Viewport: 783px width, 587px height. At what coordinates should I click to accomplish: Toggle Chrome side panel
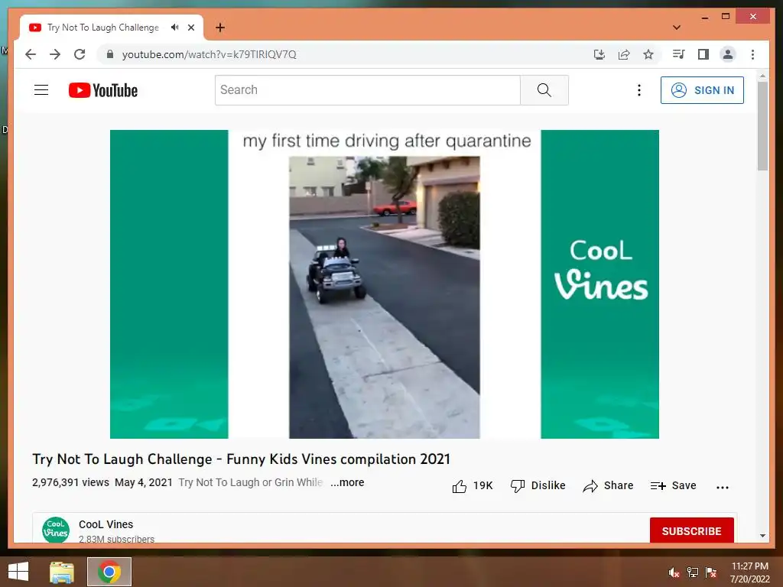[x=703, y=54]
